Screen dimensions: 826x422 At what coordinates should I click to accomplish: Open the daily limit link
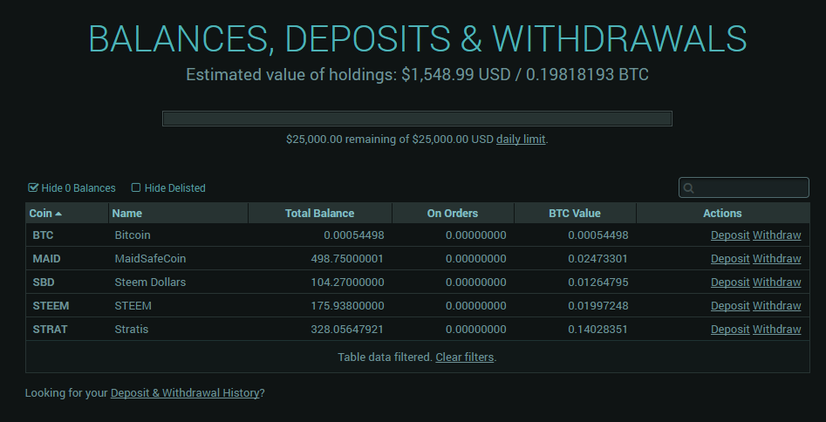click(x=521, y=140)
